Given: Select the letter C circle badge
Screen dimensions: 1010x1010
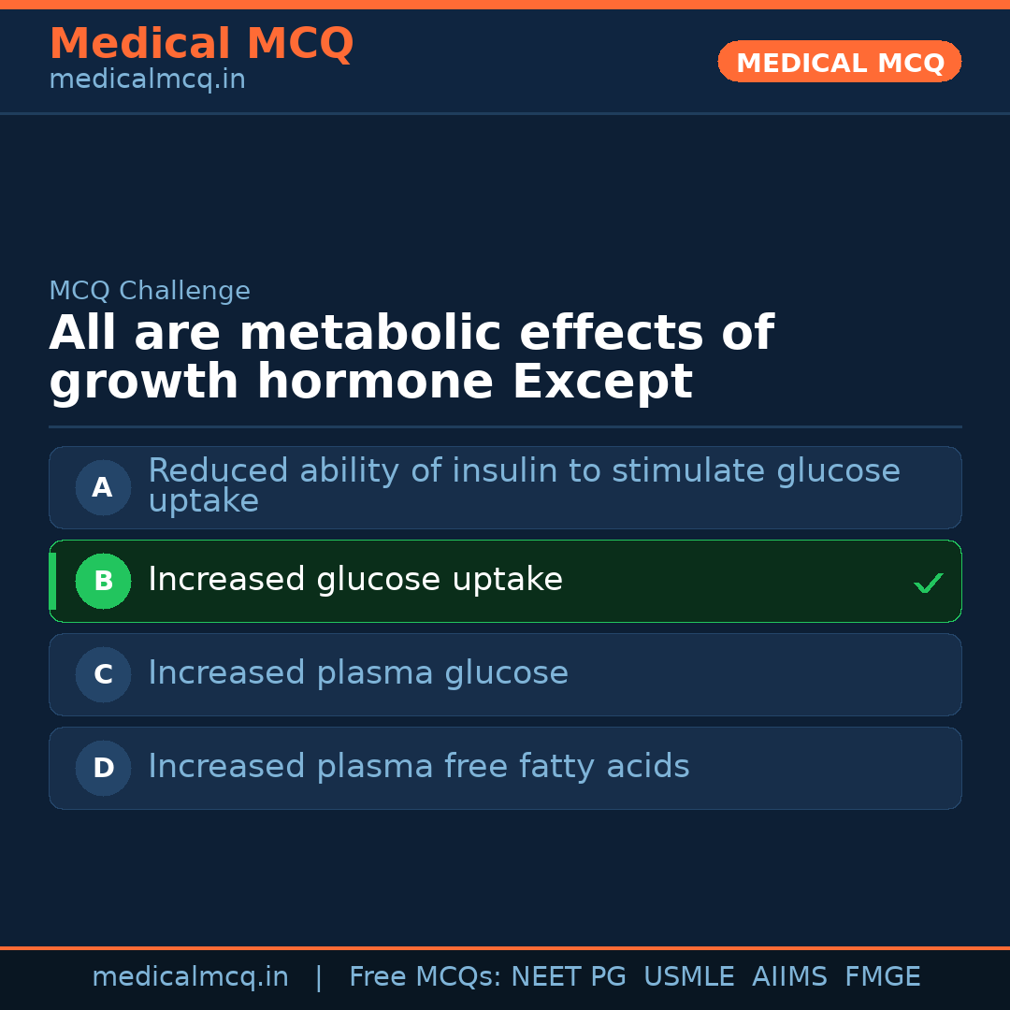Looking at the screenshot, I should tap(103, 674).
